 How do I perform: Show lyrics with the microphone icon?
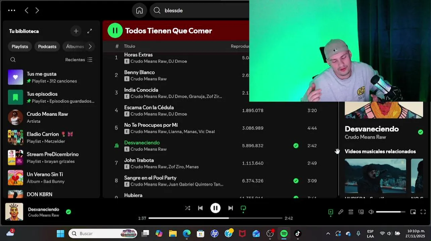click(341, 212)
